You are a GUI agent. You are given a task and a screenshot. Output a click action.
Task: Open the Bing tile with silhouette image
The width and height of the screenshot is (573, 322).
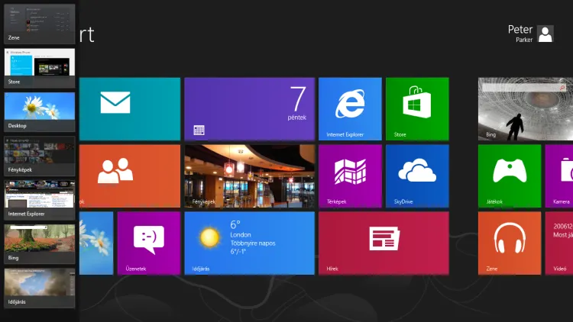point(526,109)
